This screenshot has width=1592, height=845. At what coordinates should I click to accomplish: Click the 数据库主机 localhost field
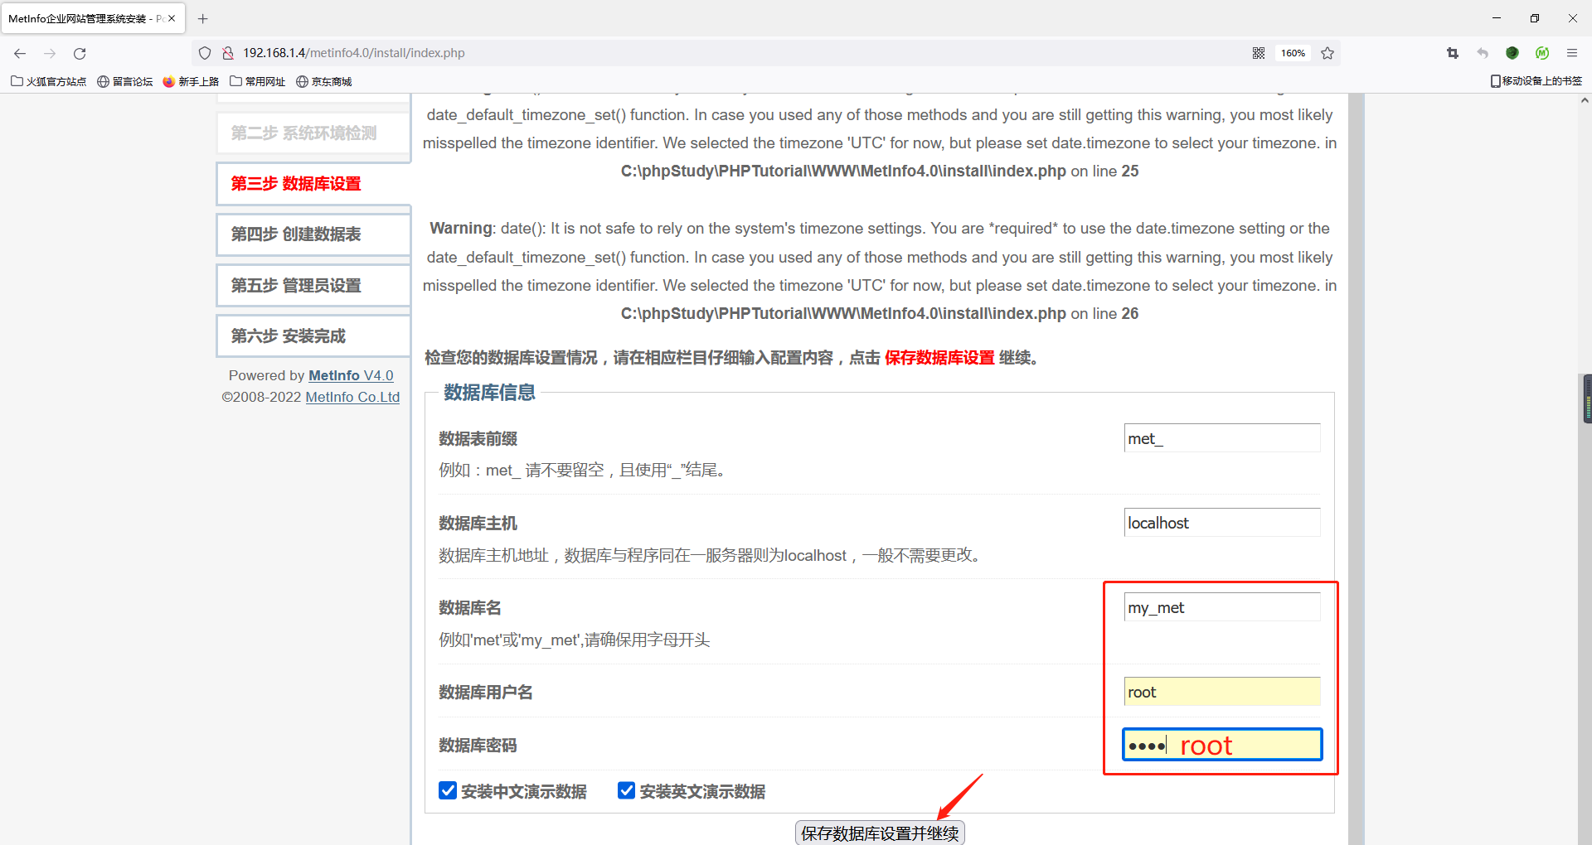tap(1222, 523)
